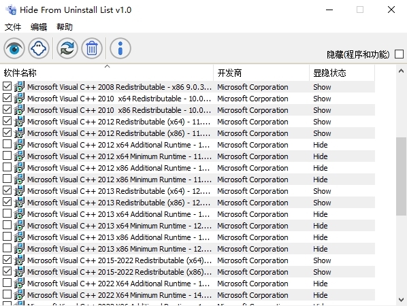
Task: Click installer icon of 2022 X64 Additional Runtime
Action: 19,283
